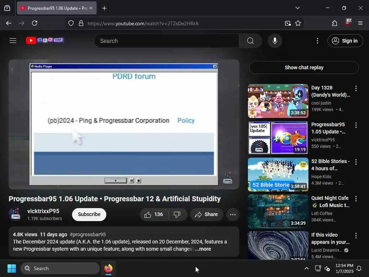
Task: Open Day 1328 Dandy's World thumbnail
Action: (x=278, y=101)
